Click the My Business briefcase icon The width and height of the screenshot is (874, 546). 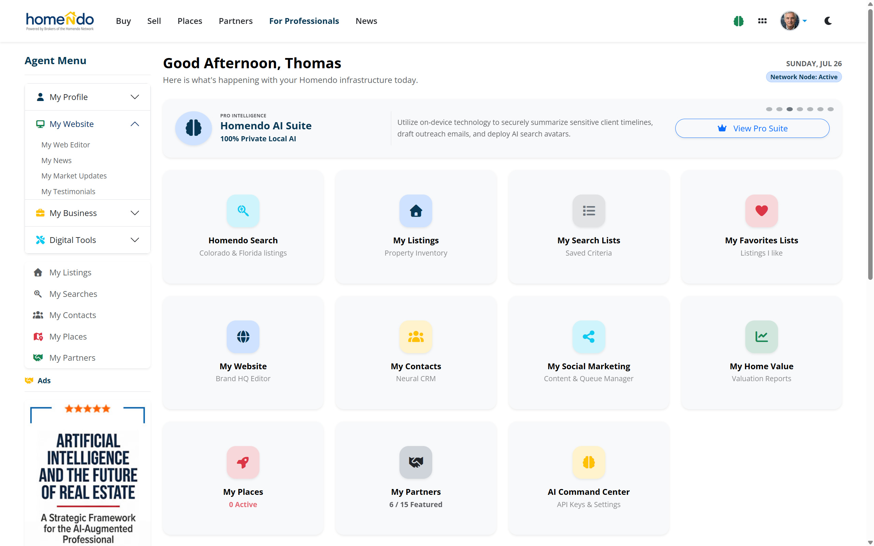pos(40,213)
